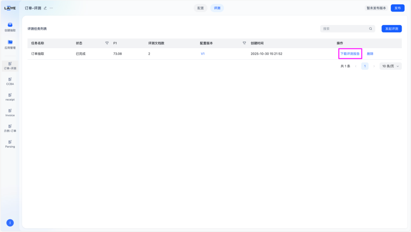The image size is (411, 232).
Task: Select the 示例-订单 sidebar icon
Action: (10, 128)
